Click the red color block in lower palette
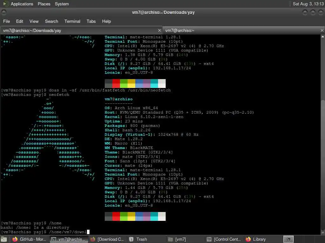Viewport: 325px width, 243px height. [116, 216]
